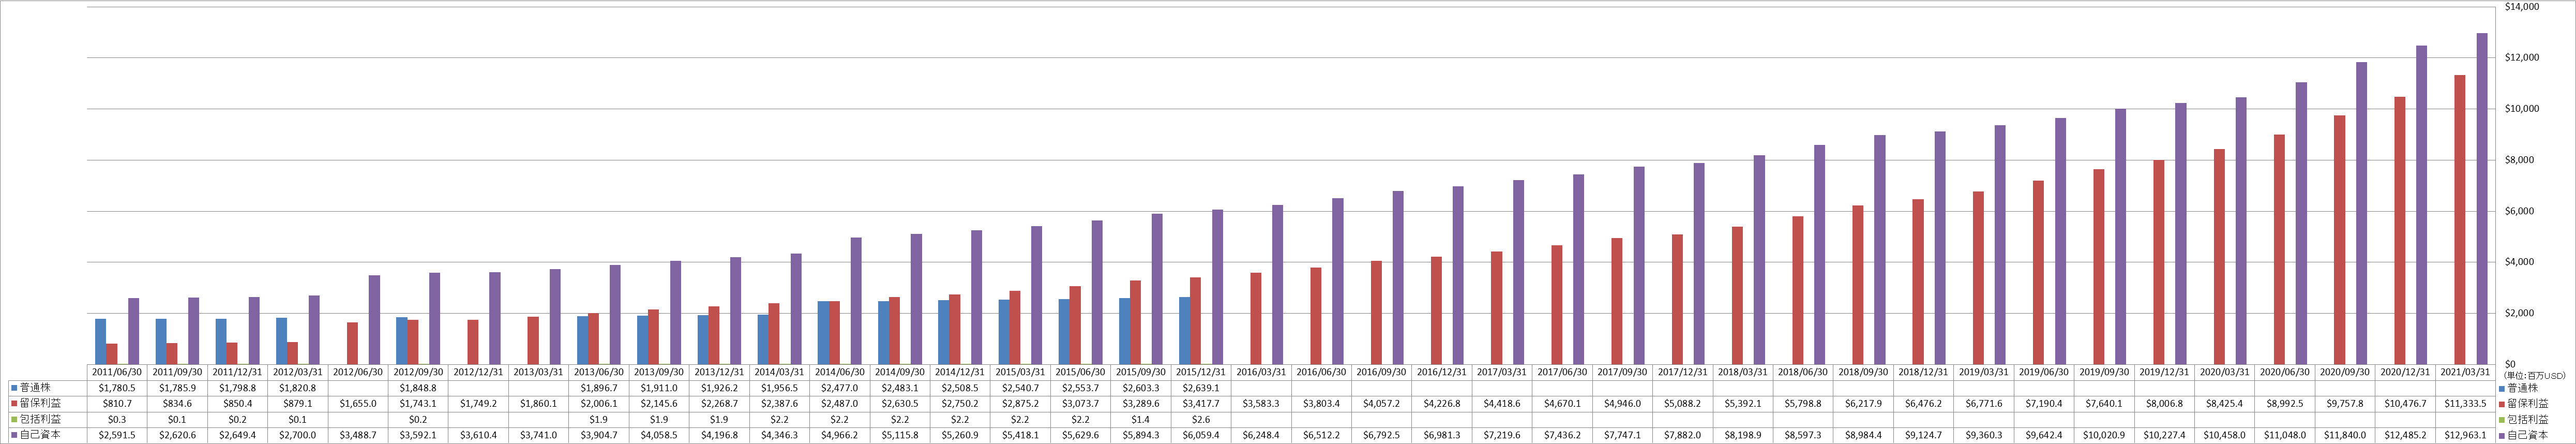
Task: Click the $1.4 comprehensive income cell
Action: 1141,419
